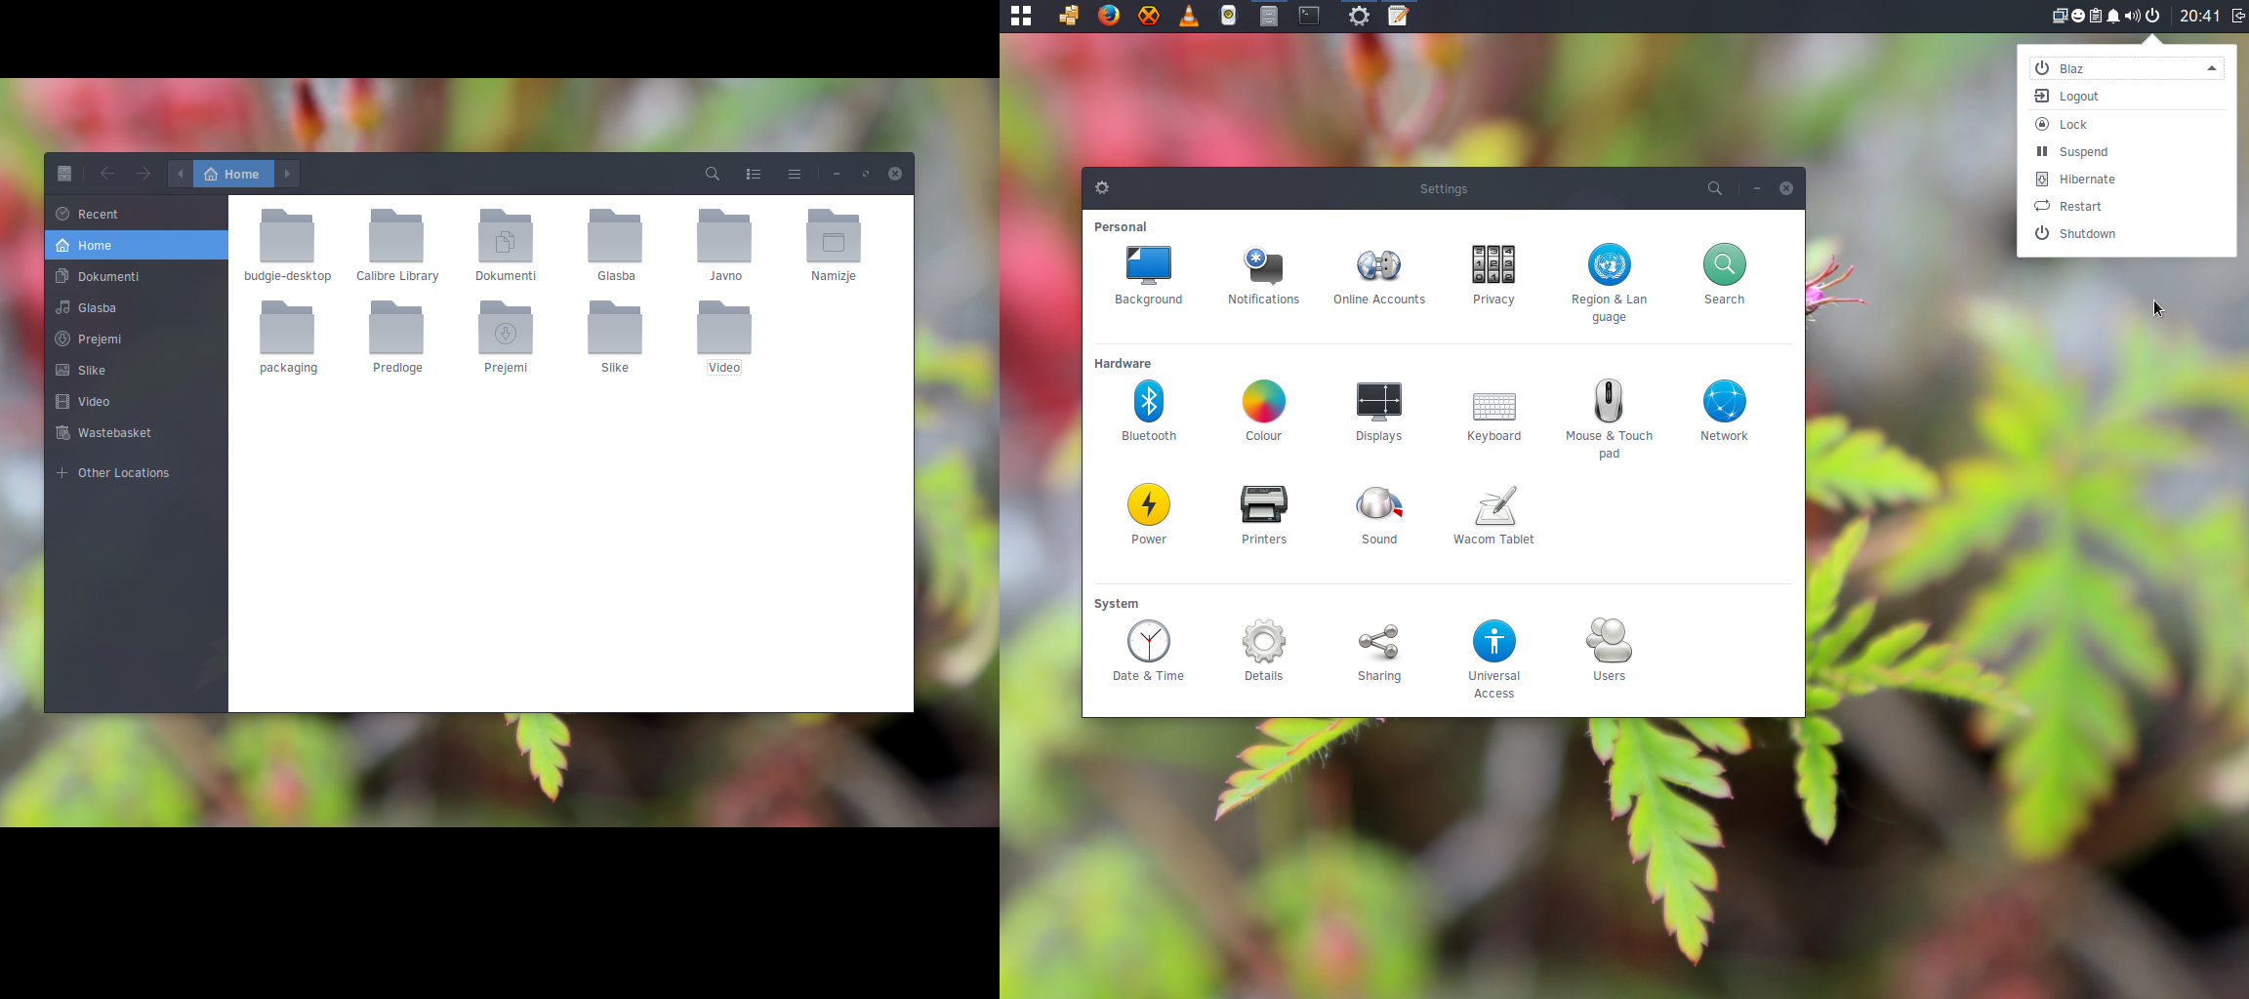Collapse the Blaz user dropdown
The image size is (2249, 999).
[2127, 68]
